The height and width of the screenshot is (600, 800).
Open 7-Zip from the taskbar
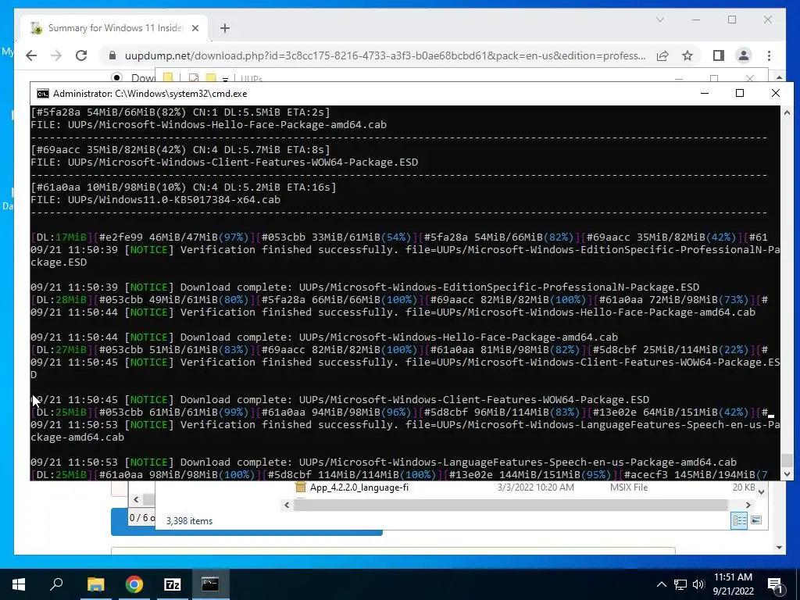pos(173,584)
